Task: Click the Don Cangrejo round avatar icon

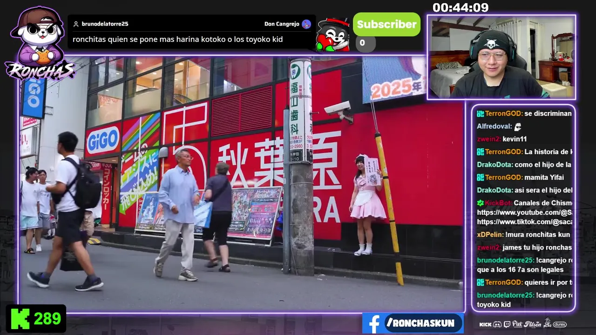Action: pos(306,24)
